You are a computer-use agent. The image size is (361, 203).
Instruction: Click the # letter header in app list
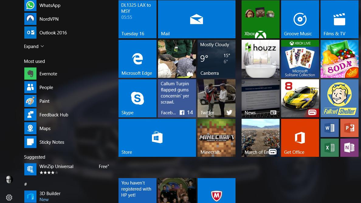point(26,184)
